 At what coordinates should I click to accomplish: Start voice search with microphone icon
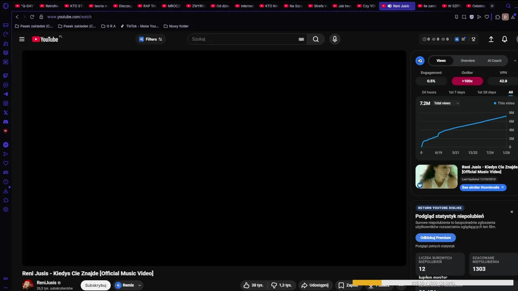click(335, 39)
